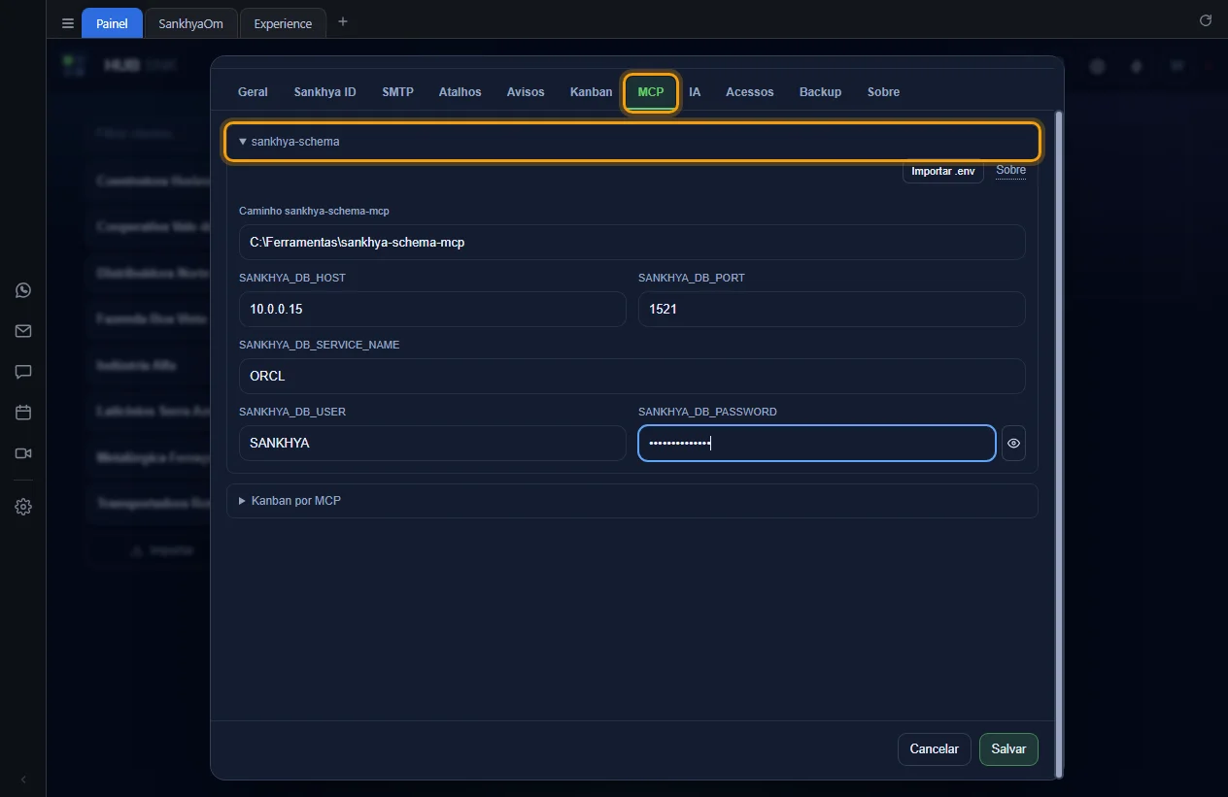Open the SMTP settings tab
The image size is (1228, 797).
(397, 92)
